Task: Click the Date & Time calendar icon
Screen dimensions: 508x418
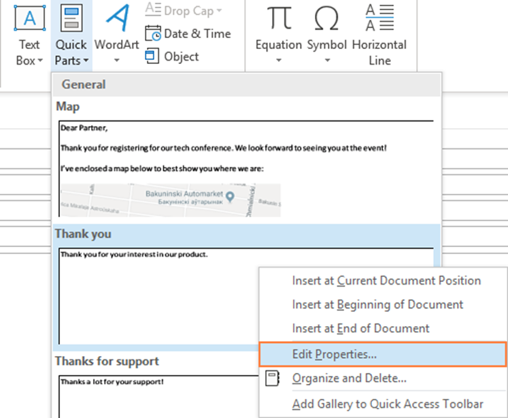Action: tap(152, 33)
